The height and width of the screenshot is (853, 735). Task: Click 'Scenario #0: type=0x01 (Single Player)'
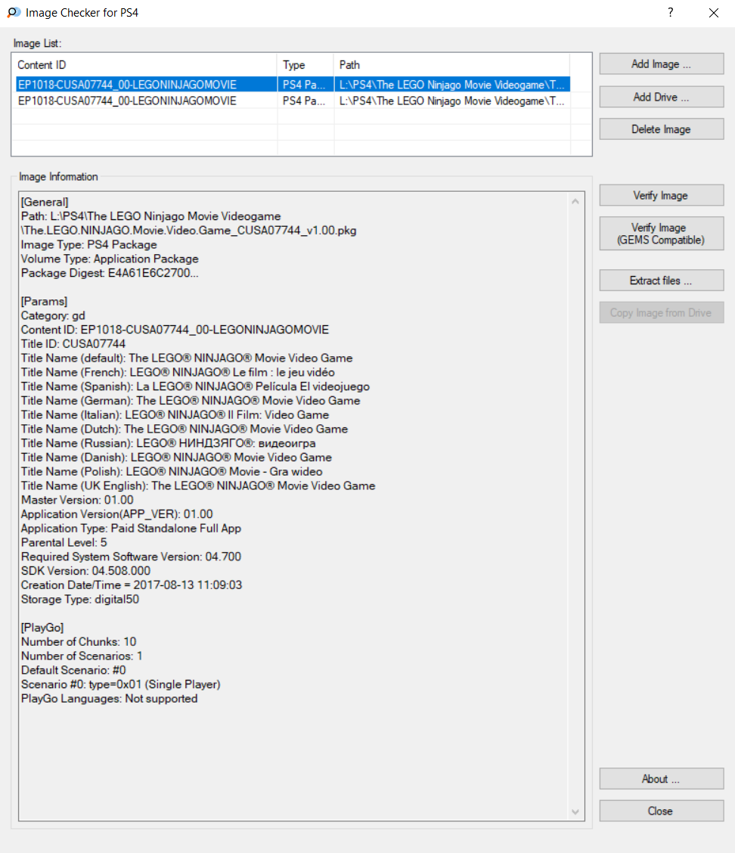tap(121, 684)
